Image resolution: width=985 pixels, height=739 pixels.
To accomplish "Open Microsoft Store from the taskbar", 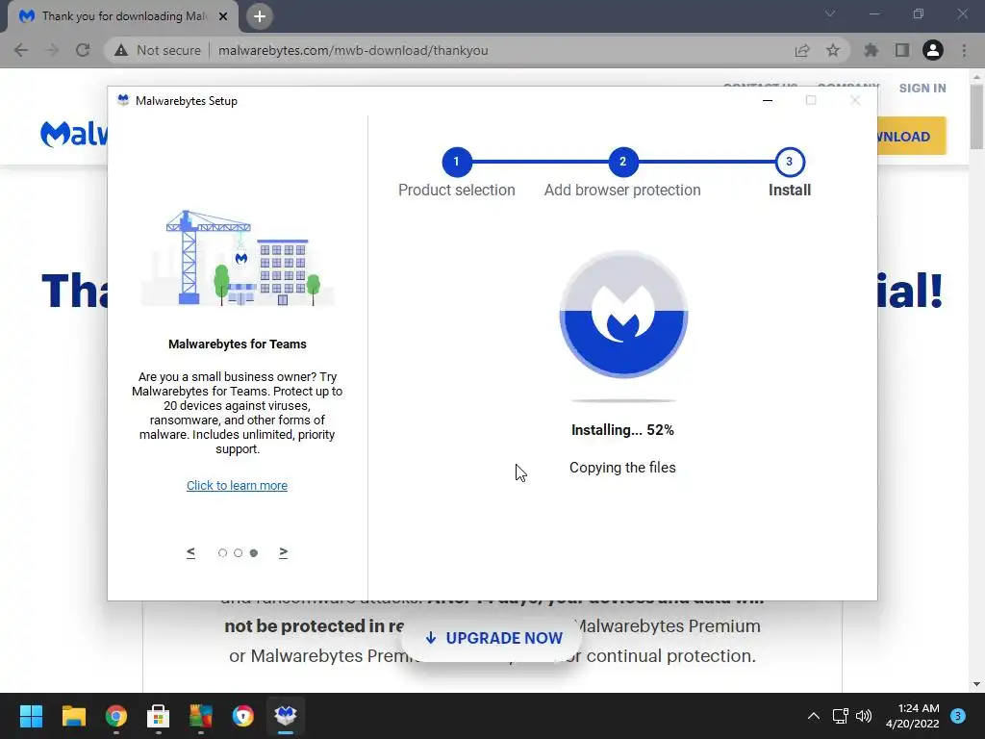I will [x=159, y=716].
